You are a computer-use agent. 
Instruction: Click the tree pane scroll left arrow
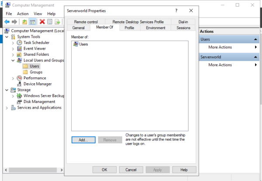tap(6, 170)
